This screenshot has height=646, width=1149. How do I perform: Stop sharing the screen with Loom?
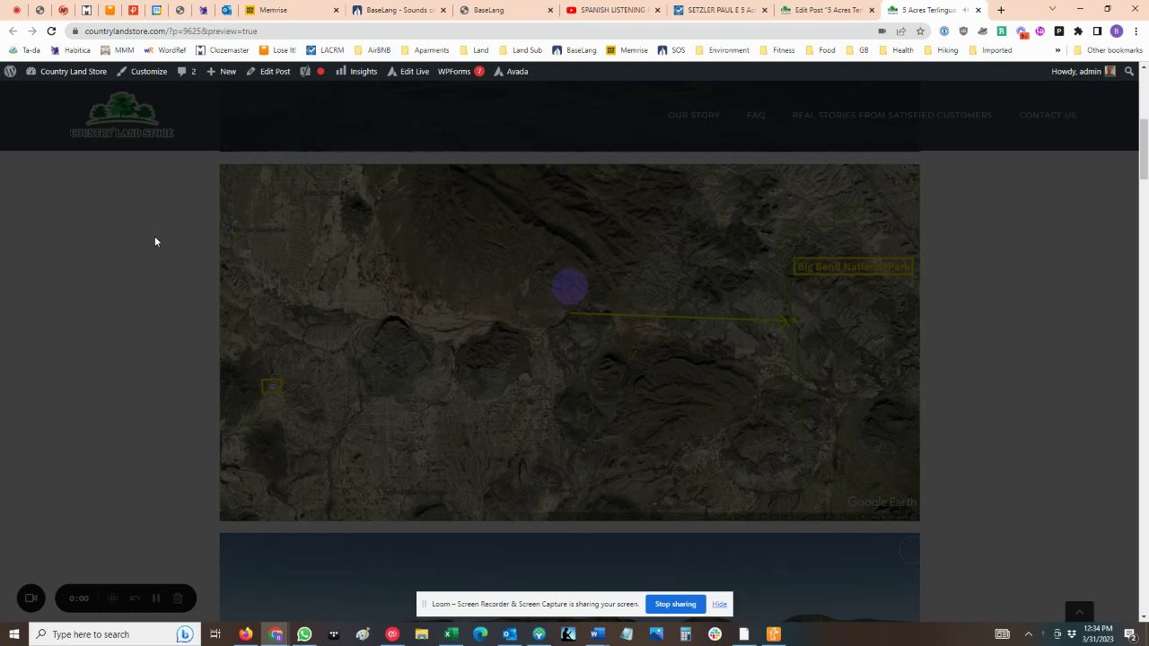(x=675, y=604)
